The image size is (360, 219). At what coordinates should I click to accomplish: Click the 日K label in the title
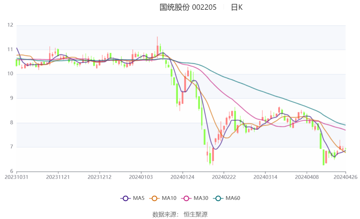237,7
